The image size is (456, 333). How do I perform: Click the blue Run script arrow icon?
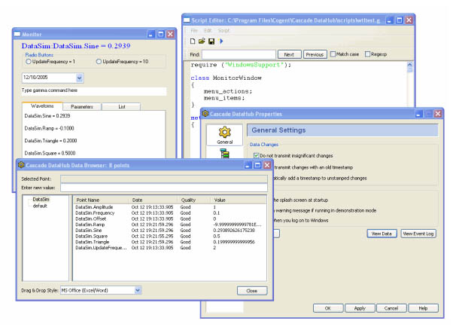click(x=221, y=41)
